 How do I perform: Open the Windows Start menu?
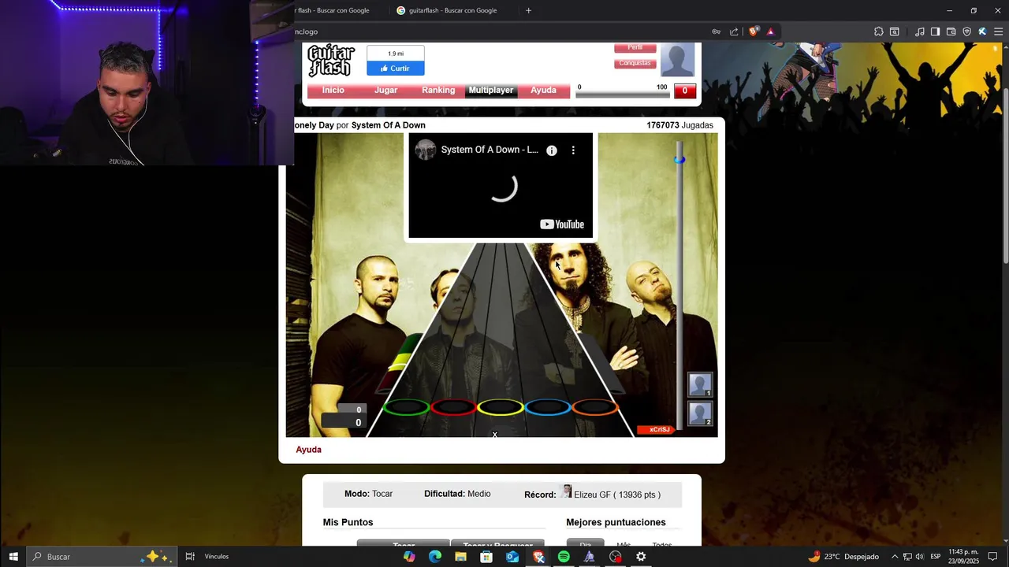coord(13,557)
